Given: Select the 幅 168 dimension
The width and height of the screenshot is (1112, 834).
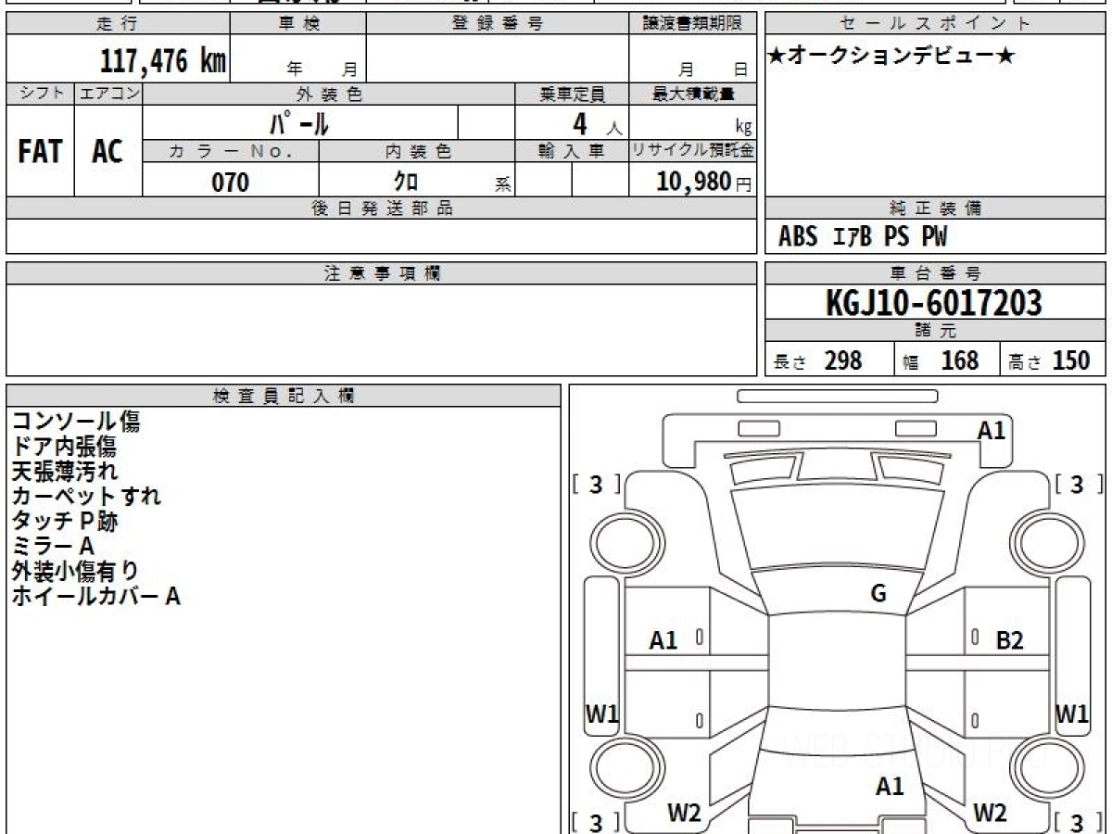Looking at the screenshot, I should pos(941,360).
